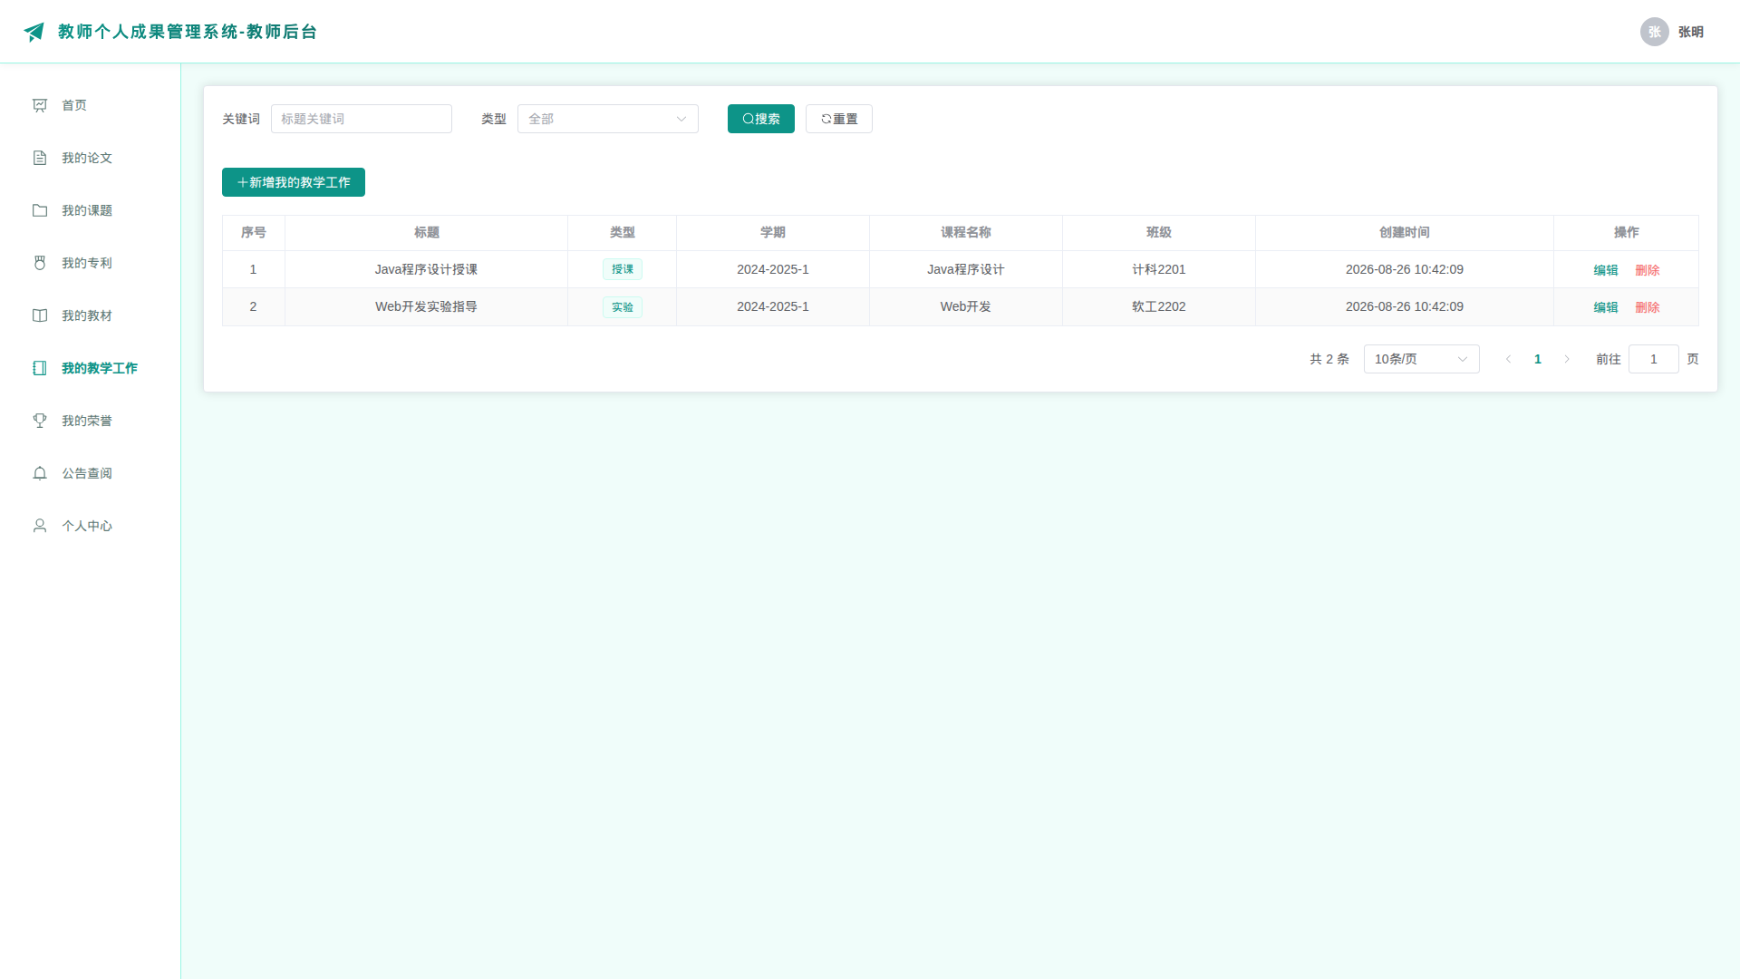Edit the Web开发实验指导 row
Image resolution: width=1740 pixels, height=979 pixels.
[1606, 307]
